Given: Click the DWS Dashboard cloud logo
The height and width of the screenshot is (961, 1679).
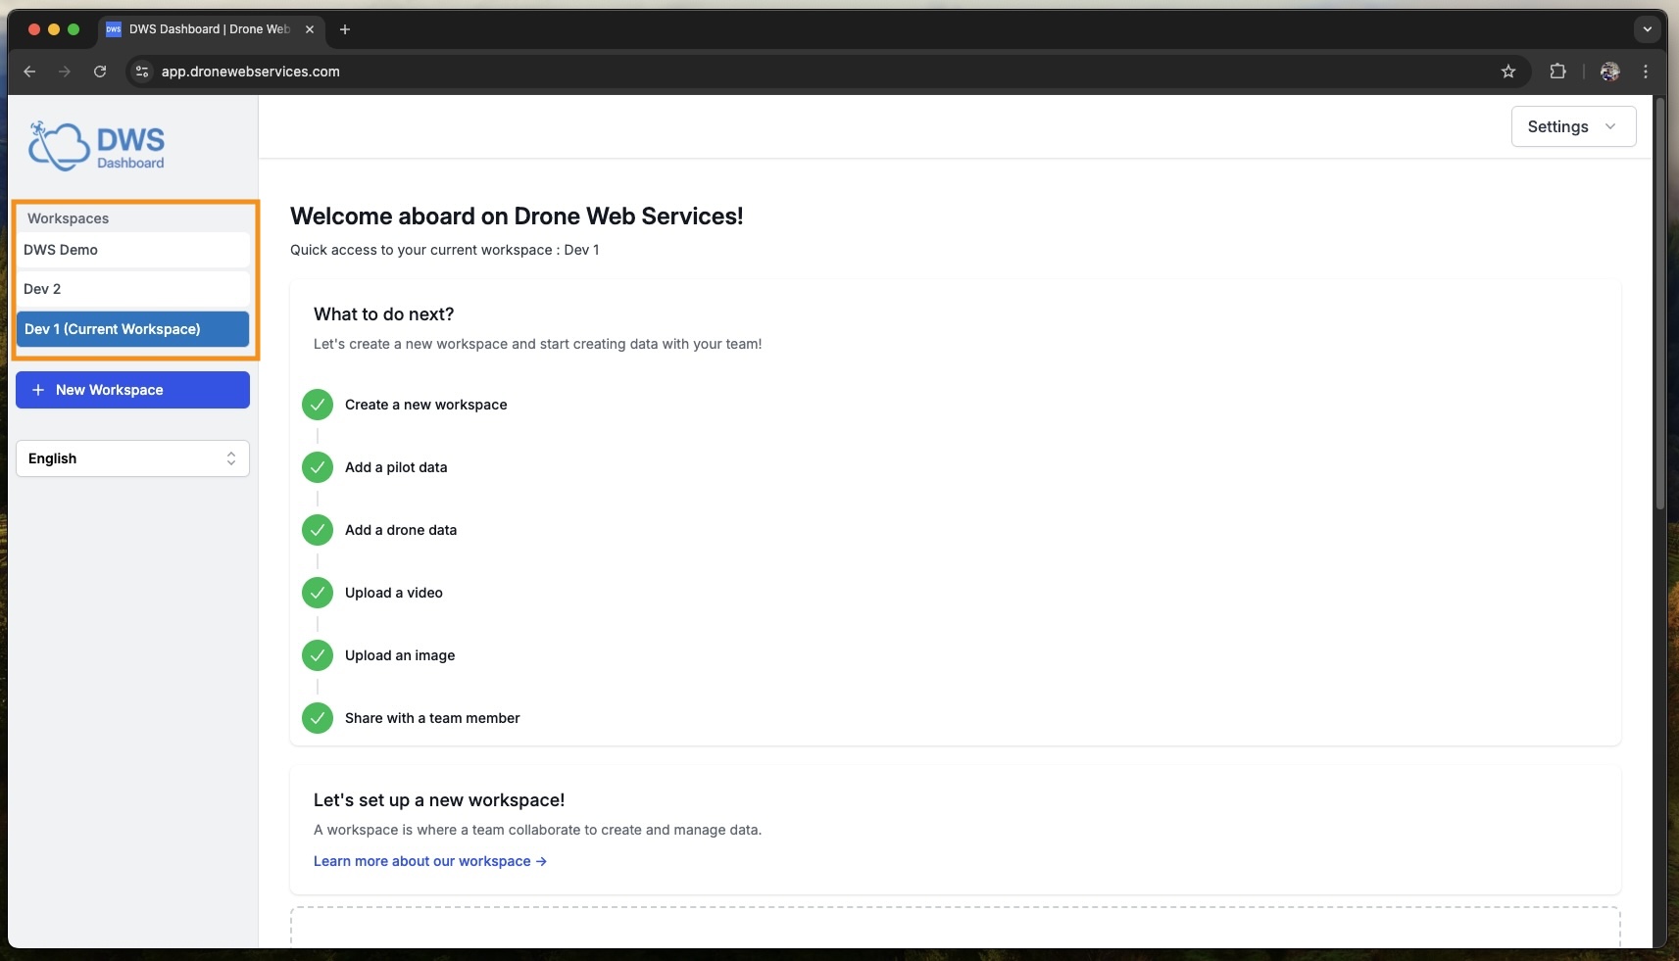Looking at the screenshot, I should coord(96,146).
